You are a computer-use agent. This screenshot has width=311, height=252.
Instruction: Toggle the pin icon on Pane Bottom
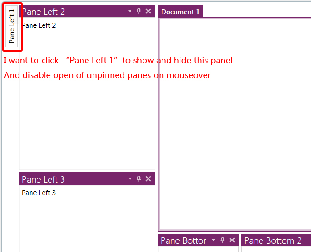[x=223, y=240]
